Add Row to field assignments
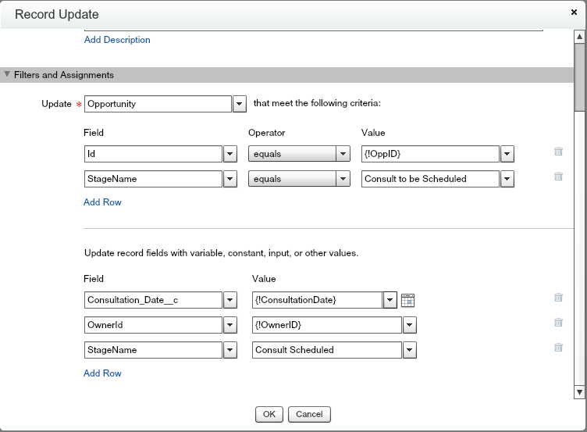Screen dimensions: 587x432 click(x=102, y=373)
